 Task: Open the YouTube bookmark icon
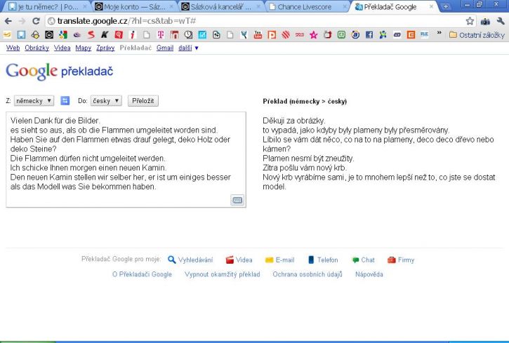pyautogui.click(x=258, y=34)
